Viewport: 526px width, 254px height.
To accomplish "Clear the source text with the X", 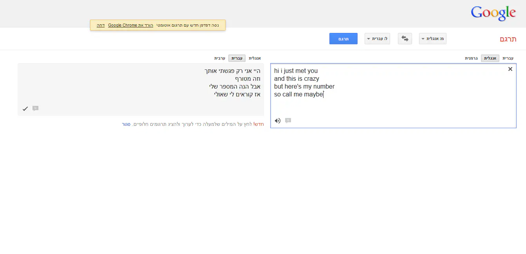I will pyautogui.click(x=510, y=69).
